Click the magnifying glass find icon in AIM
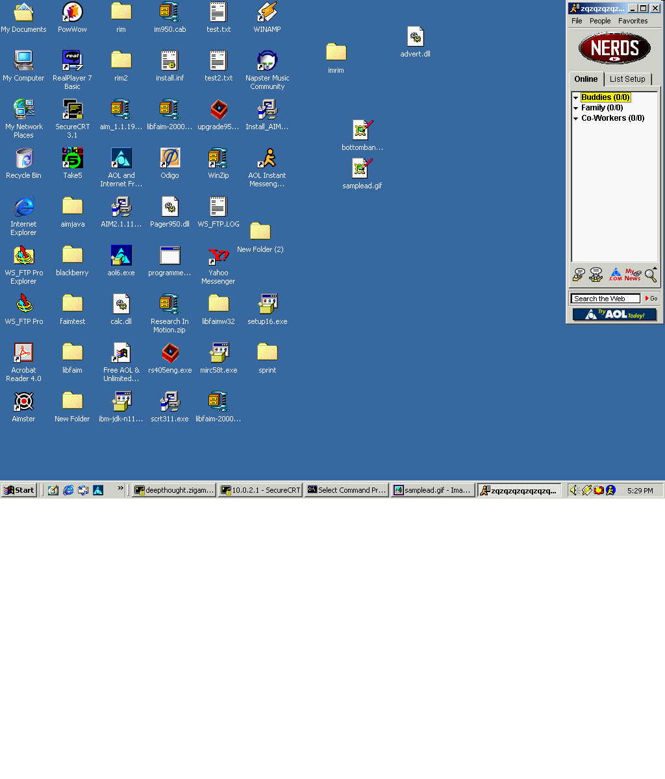The width and height of the screenshot is (665, 779). tap(650, 275)
